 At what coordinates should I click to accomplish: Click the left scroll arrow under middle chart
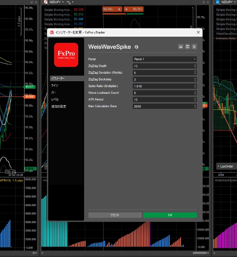coord(42,253)
